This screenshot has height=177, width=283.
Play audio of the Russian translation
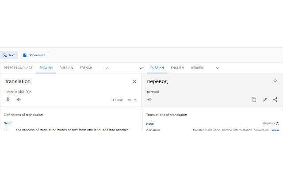point(149,100)
